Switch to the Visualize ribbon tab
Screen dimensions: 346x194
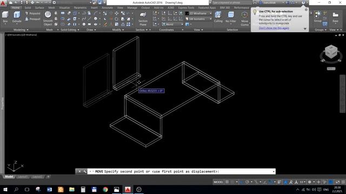point(64,8)
